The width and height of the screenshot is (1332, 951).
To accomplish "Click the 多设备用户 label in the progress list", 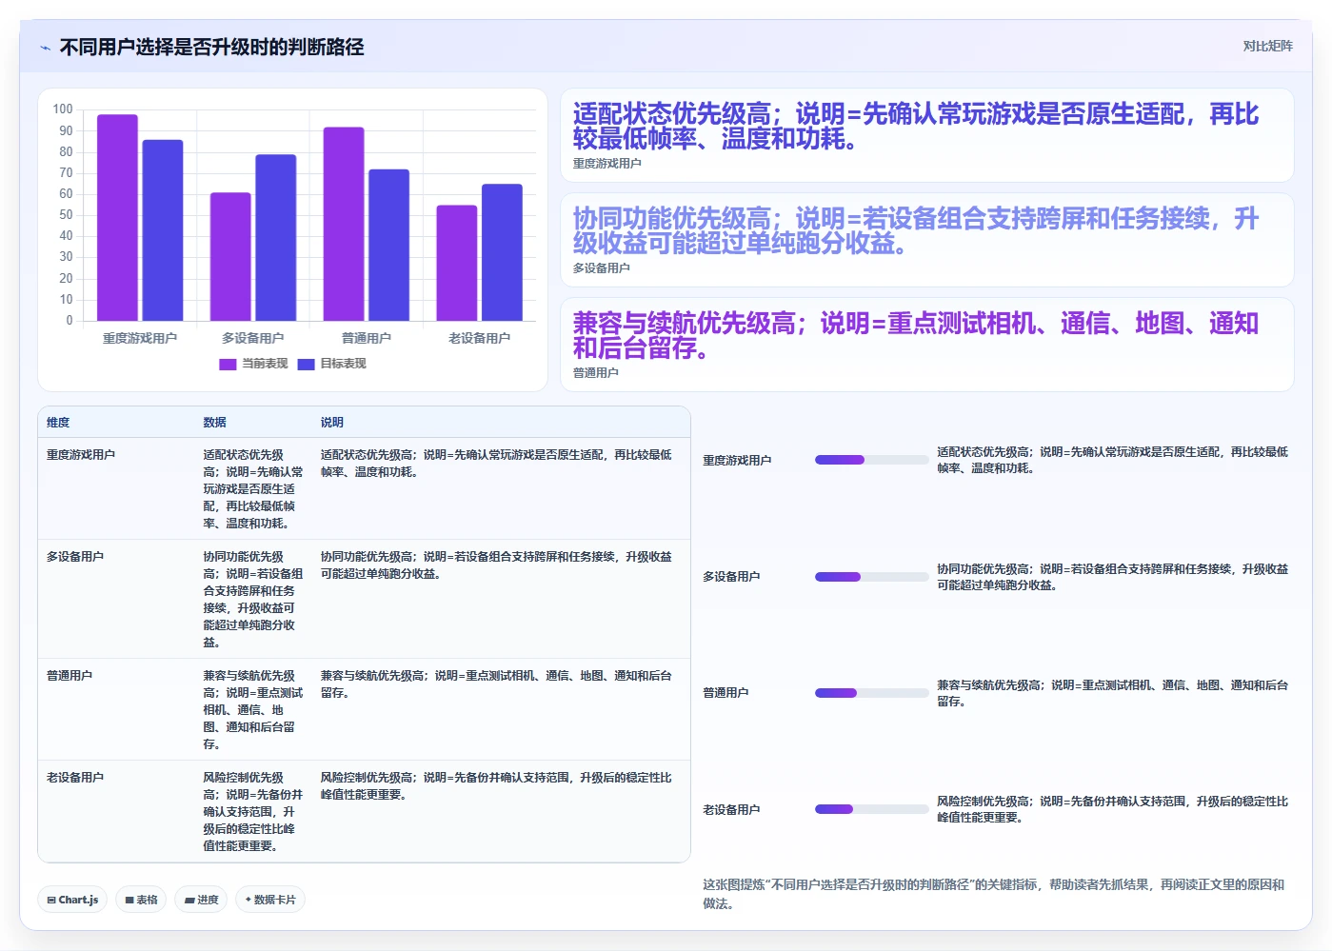I will click(x=732, y=577).
